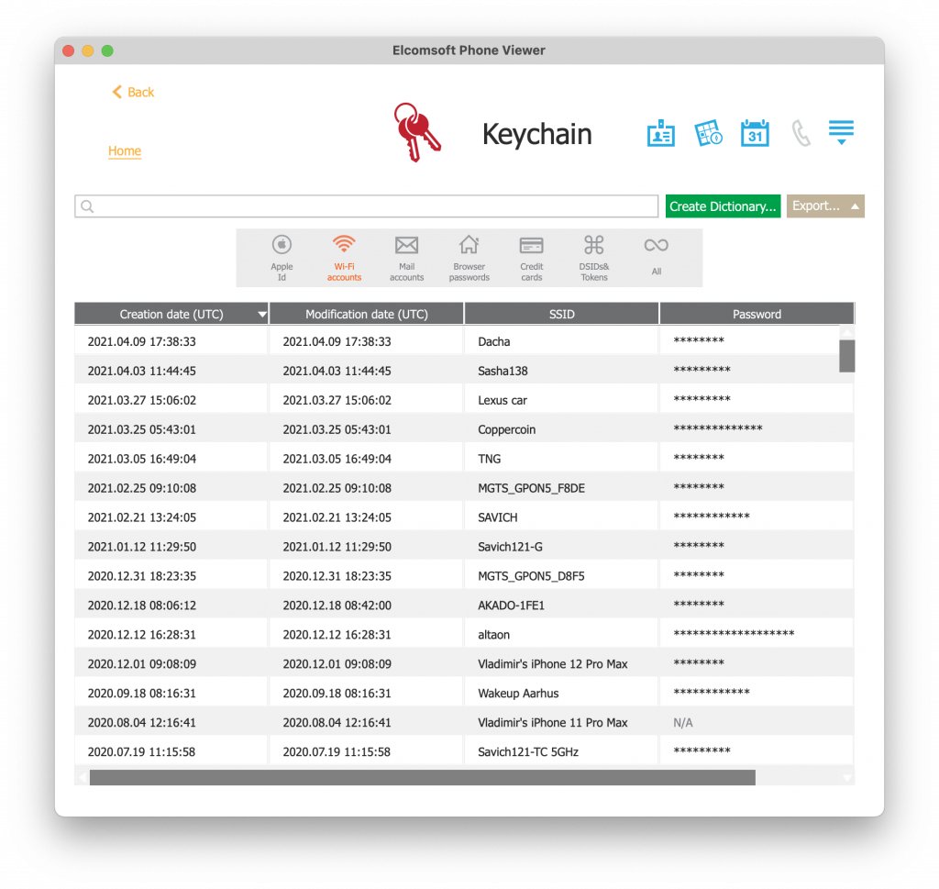
Task: Sort by Modification date (UTC) column
Action: click(367, 314)
